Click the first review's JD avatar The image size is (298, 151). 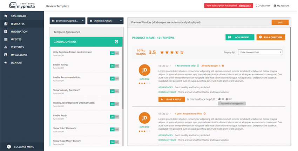[x=144, y=70]
